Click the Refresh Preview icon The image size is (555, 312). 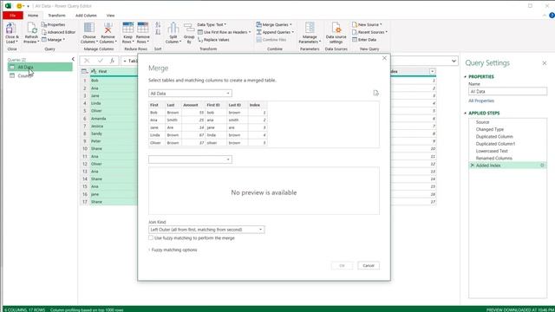coord(31,29)
